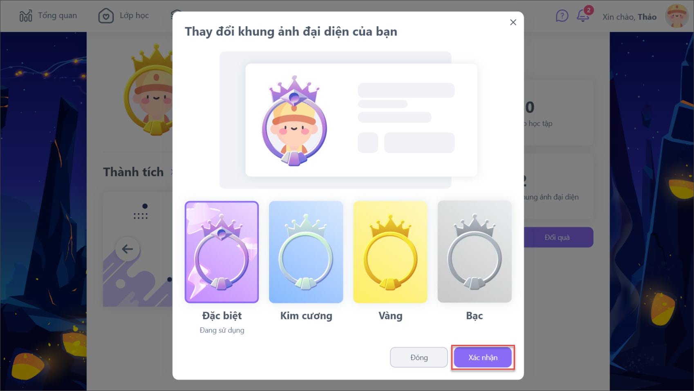This screenshot has height=391, width=694.
Task: Click the Đổi quà button
Action: click(x=558, y=237)
